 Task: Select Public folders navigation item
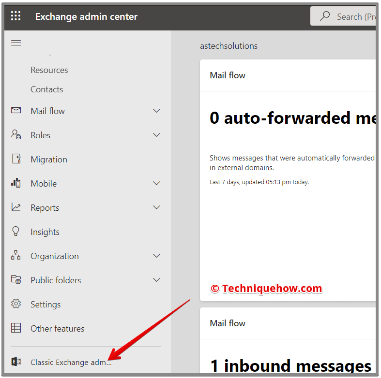86,280
